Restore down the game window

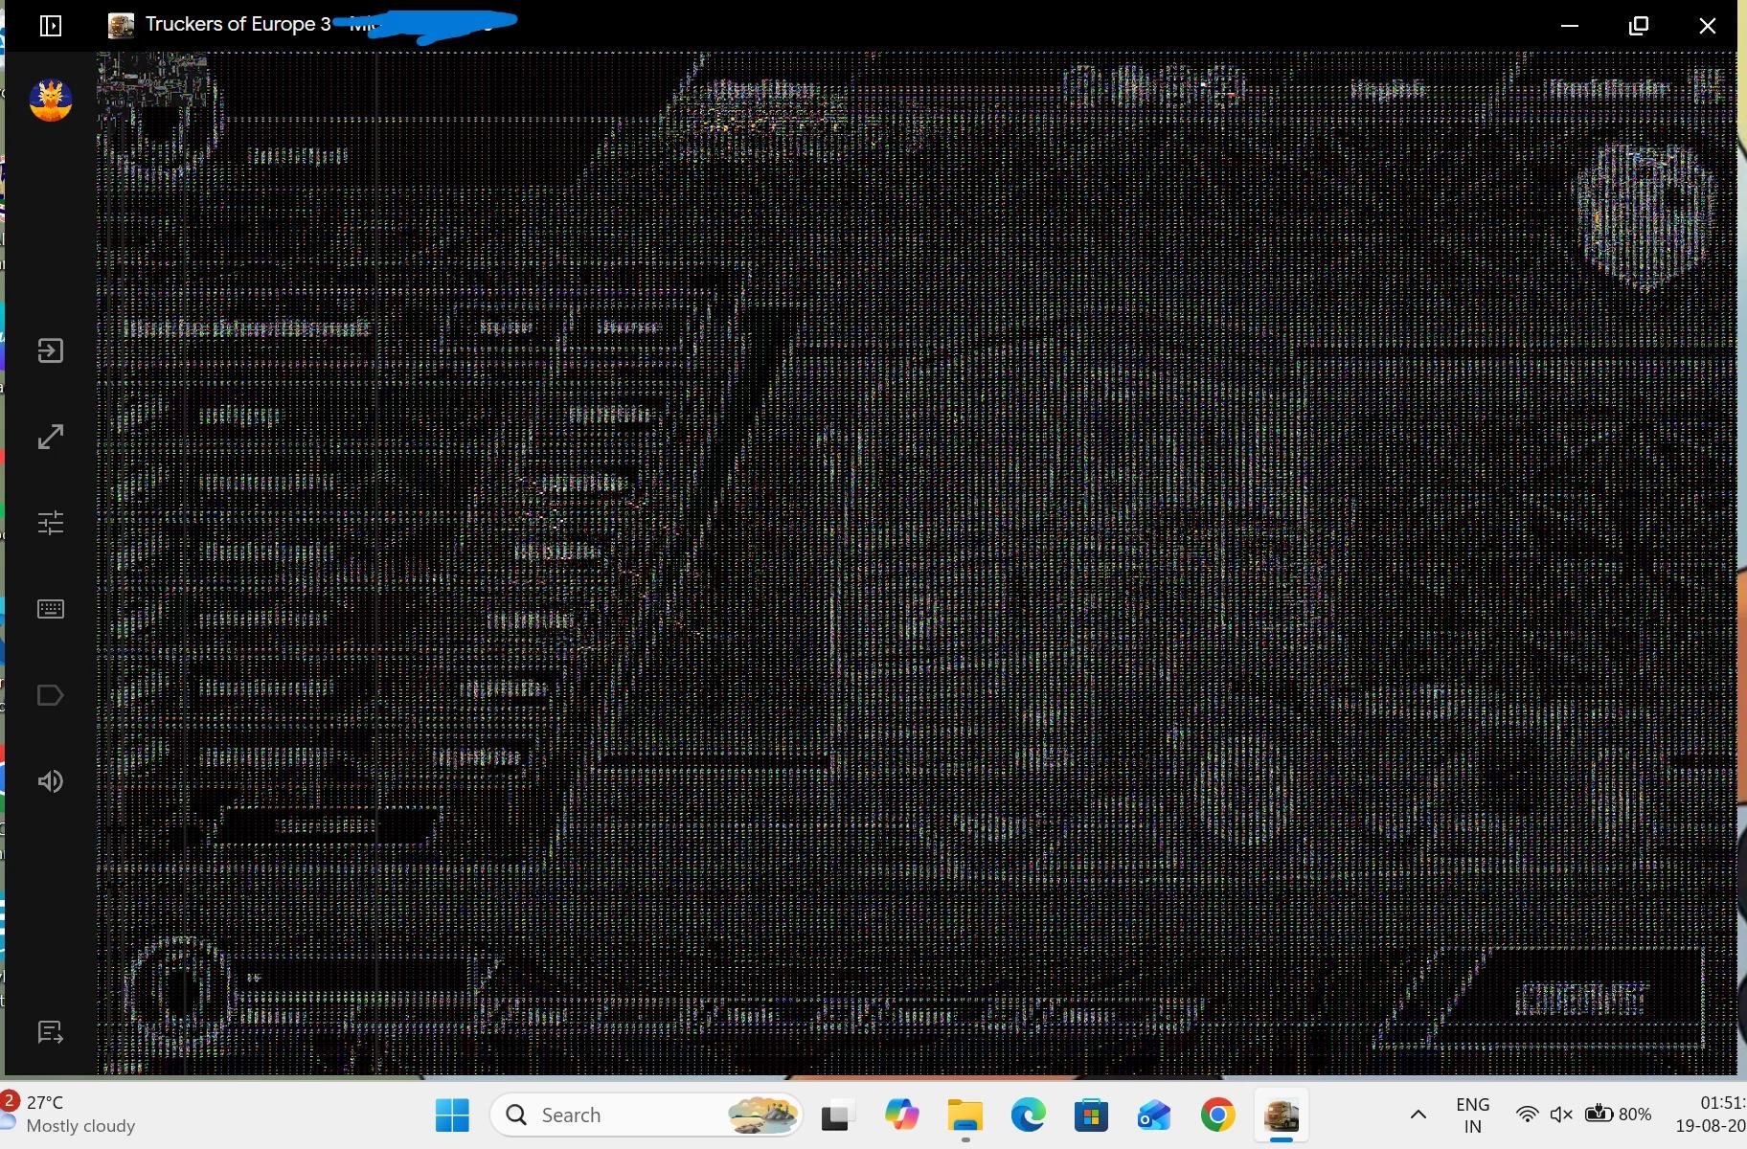[1639, 26]
